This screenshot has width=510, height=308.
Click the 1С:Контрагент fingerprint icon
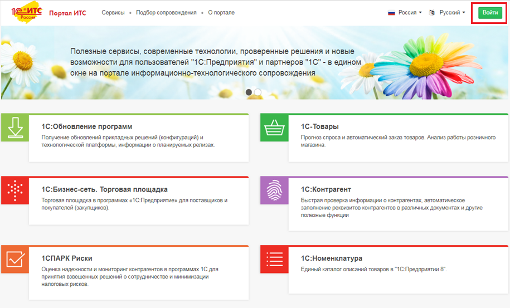[x=274, y=190]
